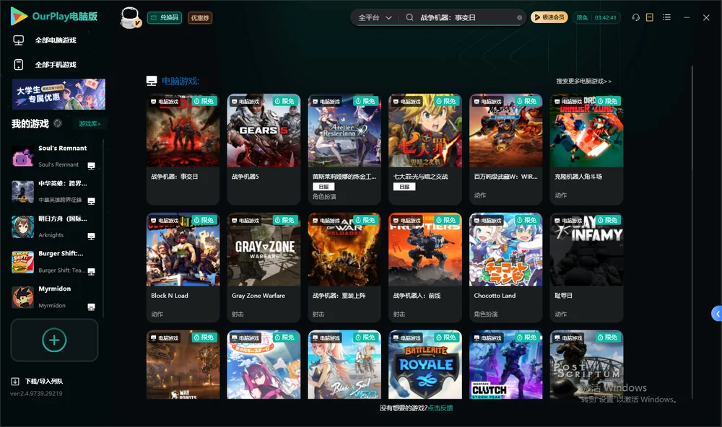Click the search magnifier icon

coord(409,17)
